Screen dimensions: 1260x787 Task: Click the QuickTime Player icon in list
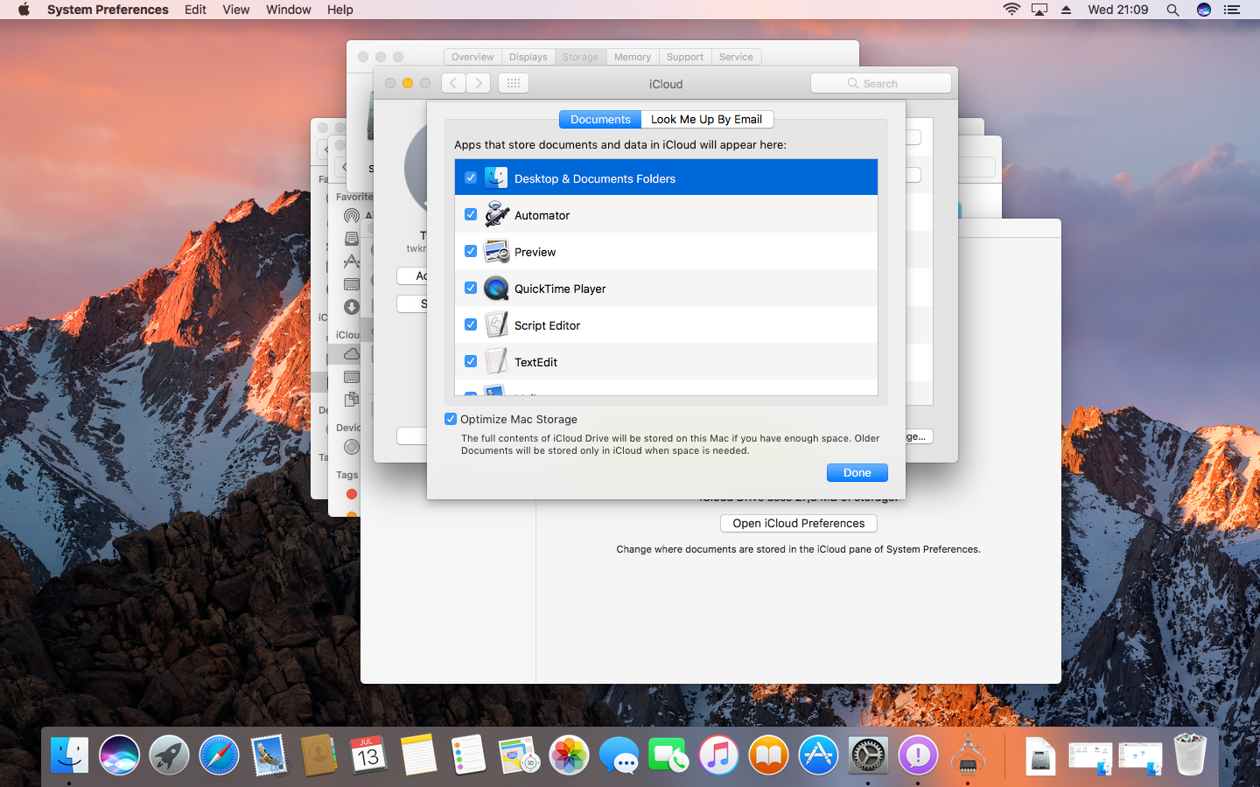pos(497,288)
